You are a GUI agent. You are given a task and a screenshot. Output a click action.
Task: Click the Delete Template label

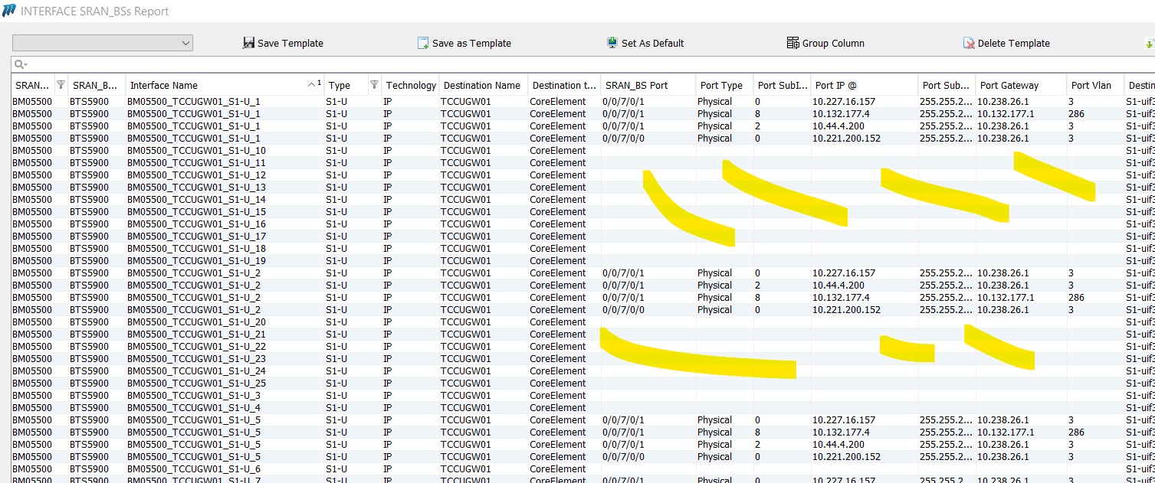tap(1013, 44)
